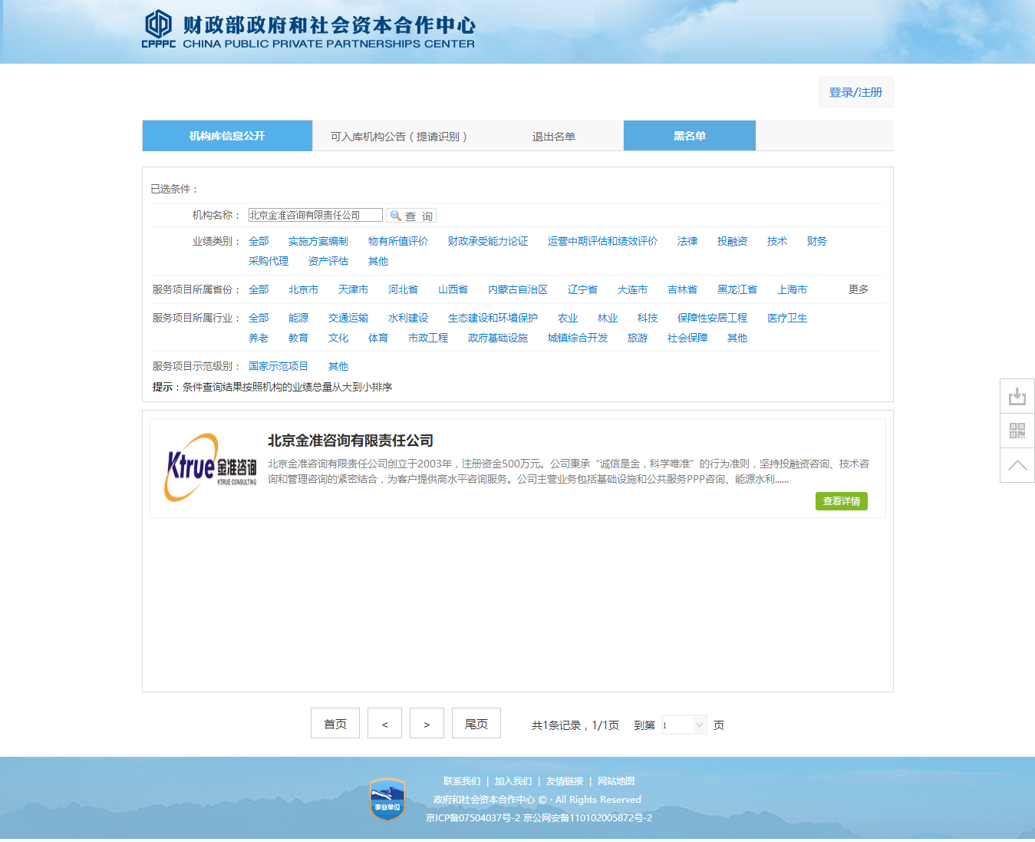Select 医疗卫生 industry filter
Viewport: 1035px width, 842px height.
(787, 318)
